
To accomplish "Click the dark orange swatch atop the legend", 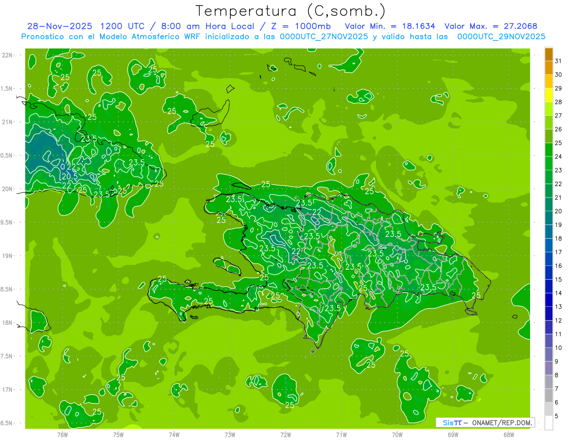I will [549, 55].
